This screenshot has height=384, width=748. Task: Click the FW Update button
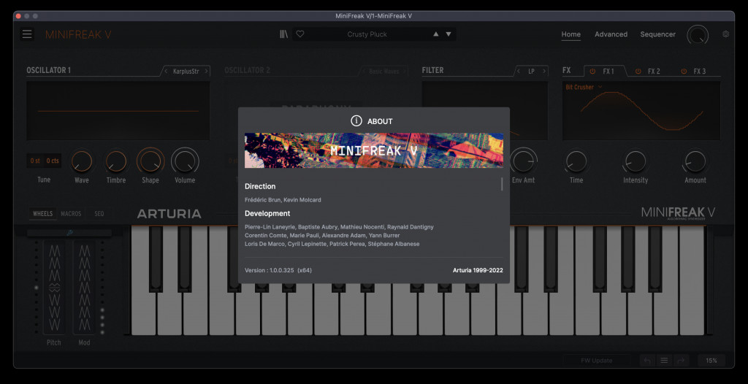596,361
